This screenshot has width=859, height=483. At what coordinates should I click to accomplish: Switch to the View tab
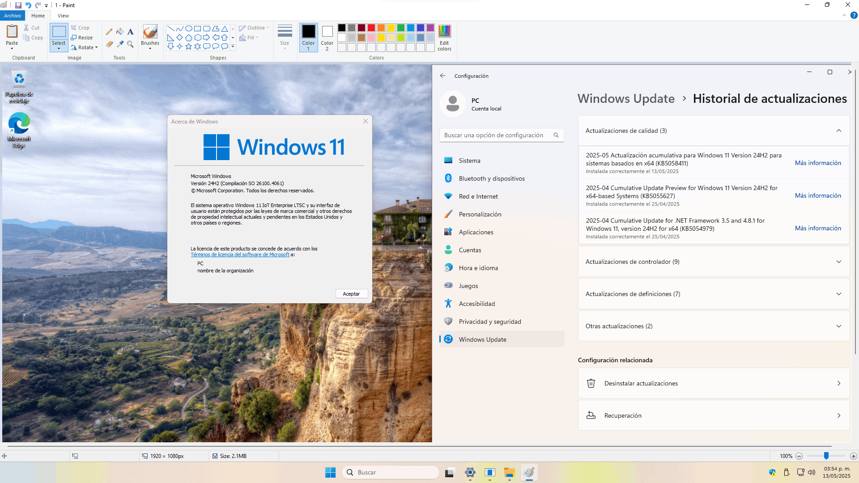tap(63, 16)
